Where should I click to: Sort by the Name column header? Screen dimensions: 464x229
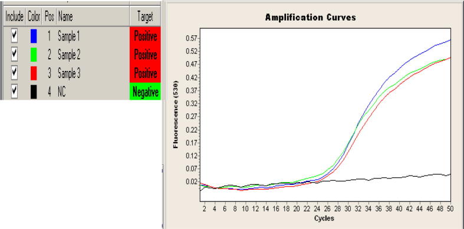tap(93, 17)
